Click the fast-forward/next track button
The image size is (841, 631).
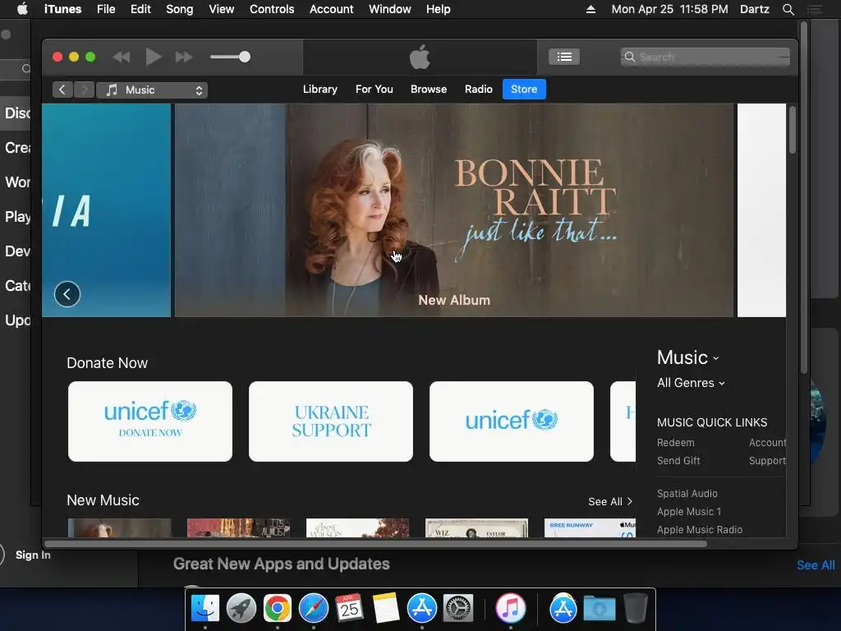click(x=184, y=57)
